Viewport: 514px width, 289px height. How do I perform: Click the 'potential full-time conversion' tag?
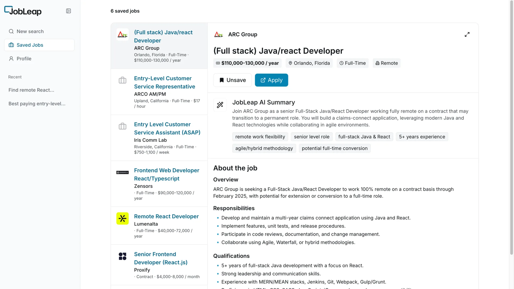(x=335, y=148)
